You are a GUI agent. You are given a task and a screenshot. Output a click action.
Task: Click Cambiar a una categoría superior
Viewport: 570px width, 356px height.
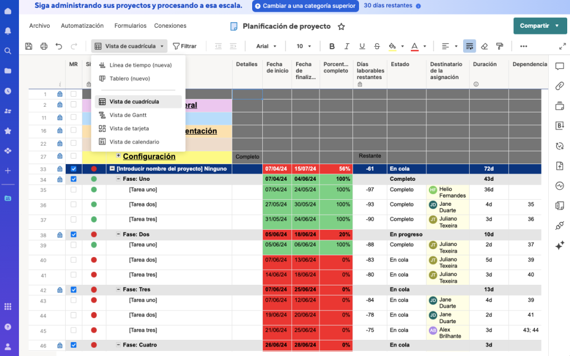click(305, 6)
